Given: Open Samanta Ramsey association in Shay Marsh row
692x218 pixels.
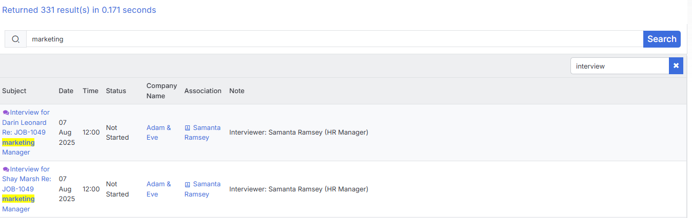Looking at the screenshot, I should pyautogui.click(x=203, y=189).
